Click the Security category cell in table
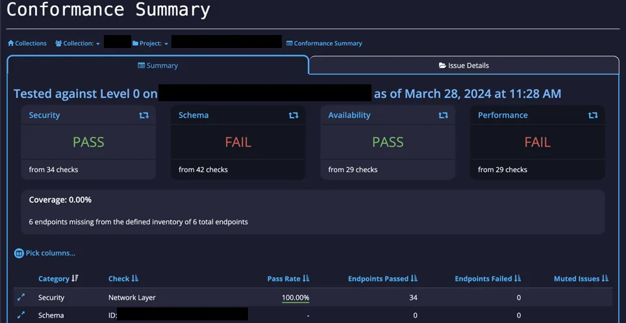Image resolution: width=626 pixels, height=323 pixels. (x=51, y=298)
